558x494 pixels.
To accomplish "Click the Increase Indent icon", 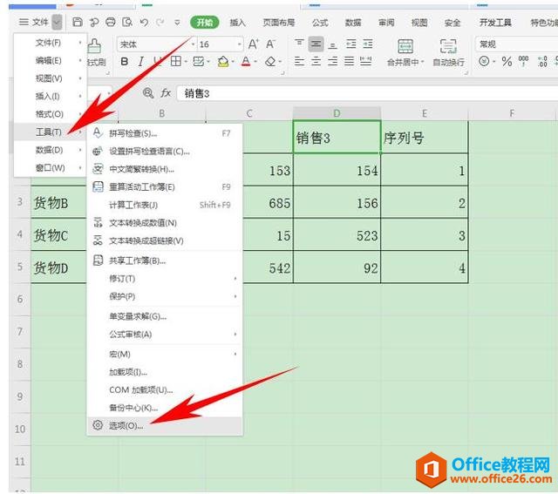I will 368,44.
